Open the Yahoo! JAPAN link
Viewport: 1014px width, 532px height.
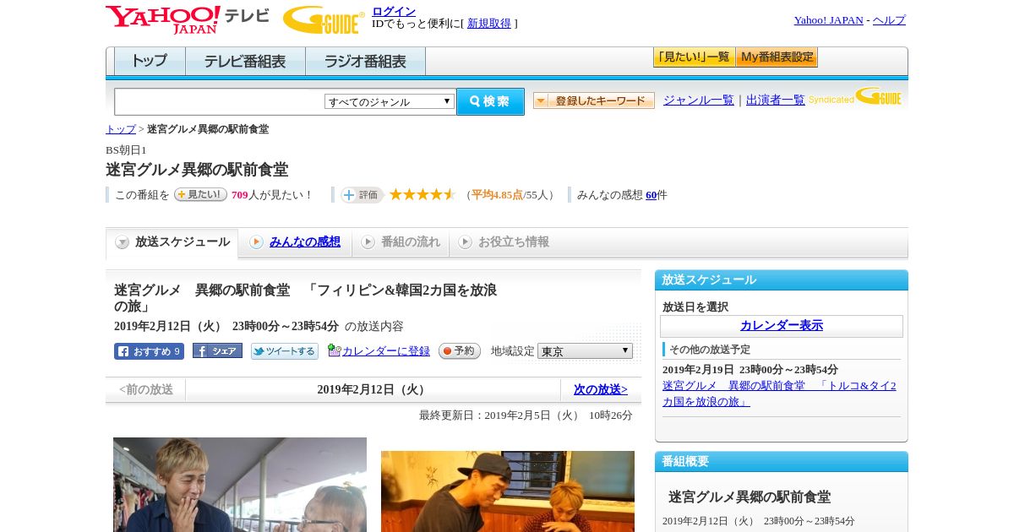(x=829, y=20)
